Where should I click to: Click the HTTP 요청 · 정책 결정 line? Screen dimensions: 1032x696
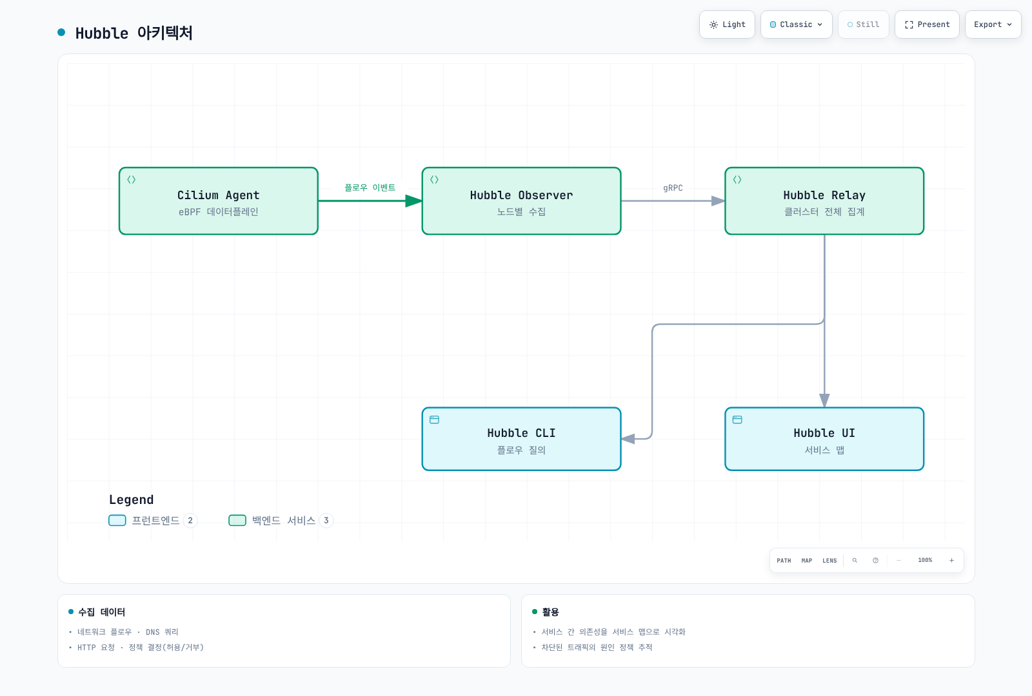click(141, 648)
